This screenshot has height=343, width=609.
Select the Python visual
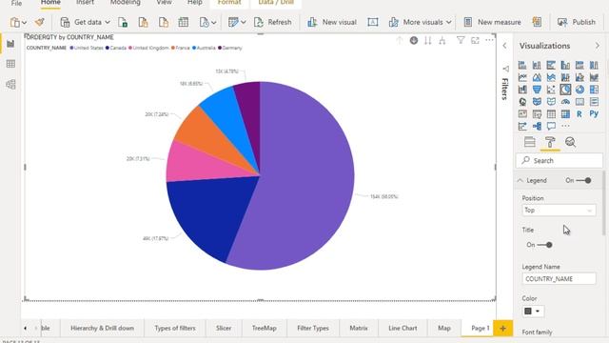594,114
